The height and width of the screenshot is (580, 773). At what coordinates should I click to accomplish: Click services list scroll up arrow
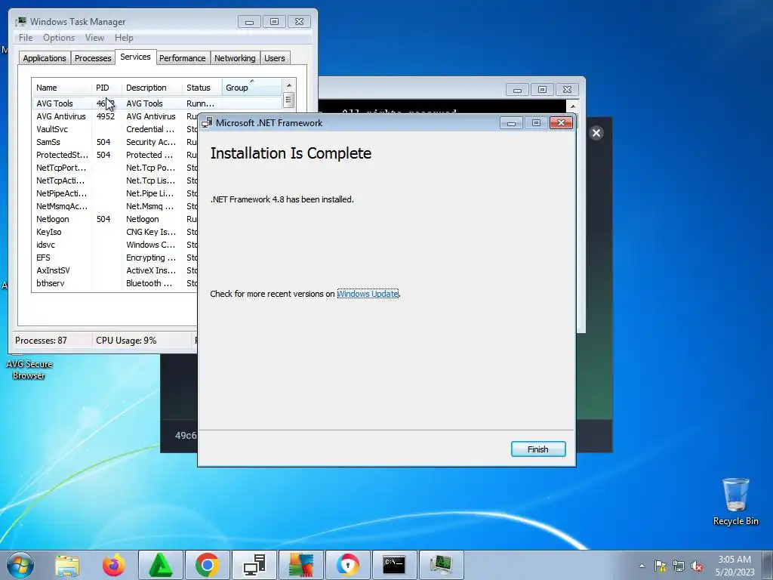[x=289, y=85]
